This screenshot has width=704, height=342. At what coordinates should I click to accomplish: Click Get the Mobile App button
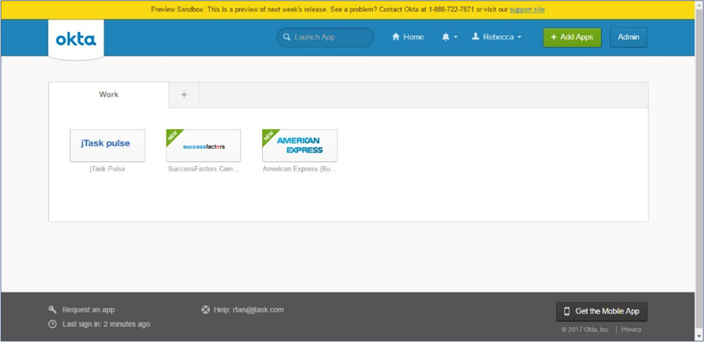pyautogui.click(x=602, y=311)
